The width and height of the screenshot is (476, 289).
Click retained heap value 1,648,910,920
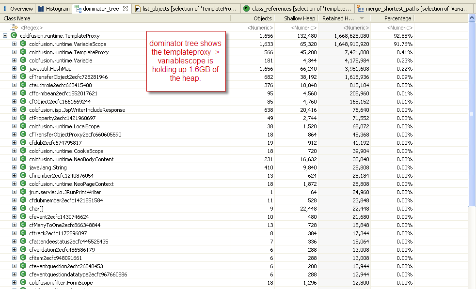tap(351, 44)
